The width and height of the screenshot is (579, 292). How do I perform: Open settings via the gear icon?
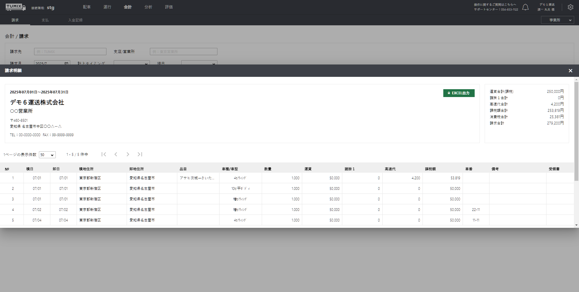pyautogui.click(x=570, y=7)
